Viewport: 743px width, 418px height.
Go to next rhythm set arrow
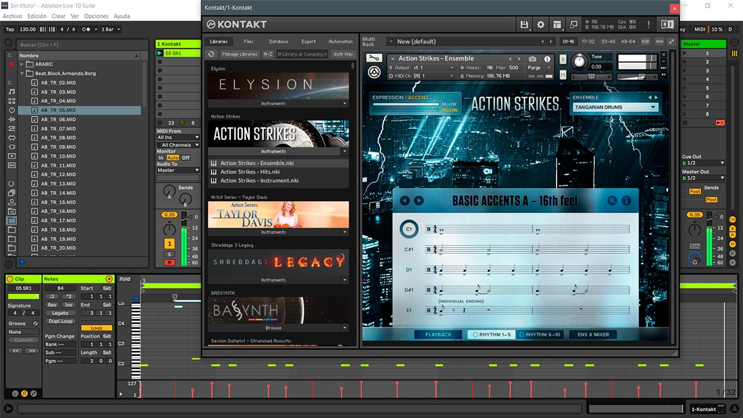[x=419, y=201]
